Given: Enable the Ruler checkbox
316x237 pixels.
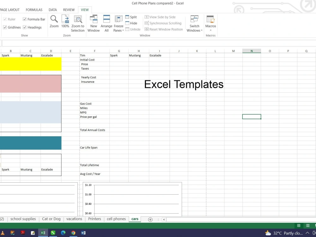Looking at the screenshot, I should [5, 19].
